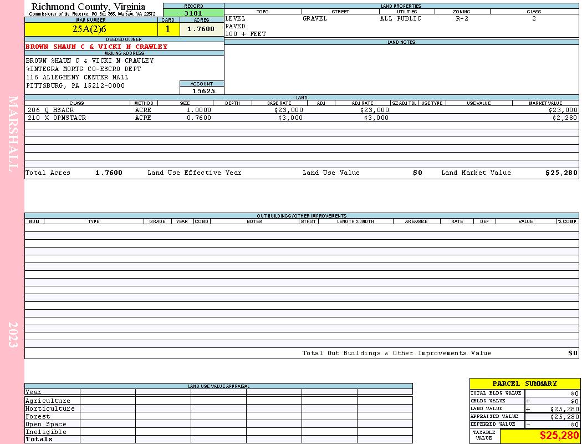This screenshot has height=444, width=582.
Task: Click market value $2,280
Action: pos(565,118)
